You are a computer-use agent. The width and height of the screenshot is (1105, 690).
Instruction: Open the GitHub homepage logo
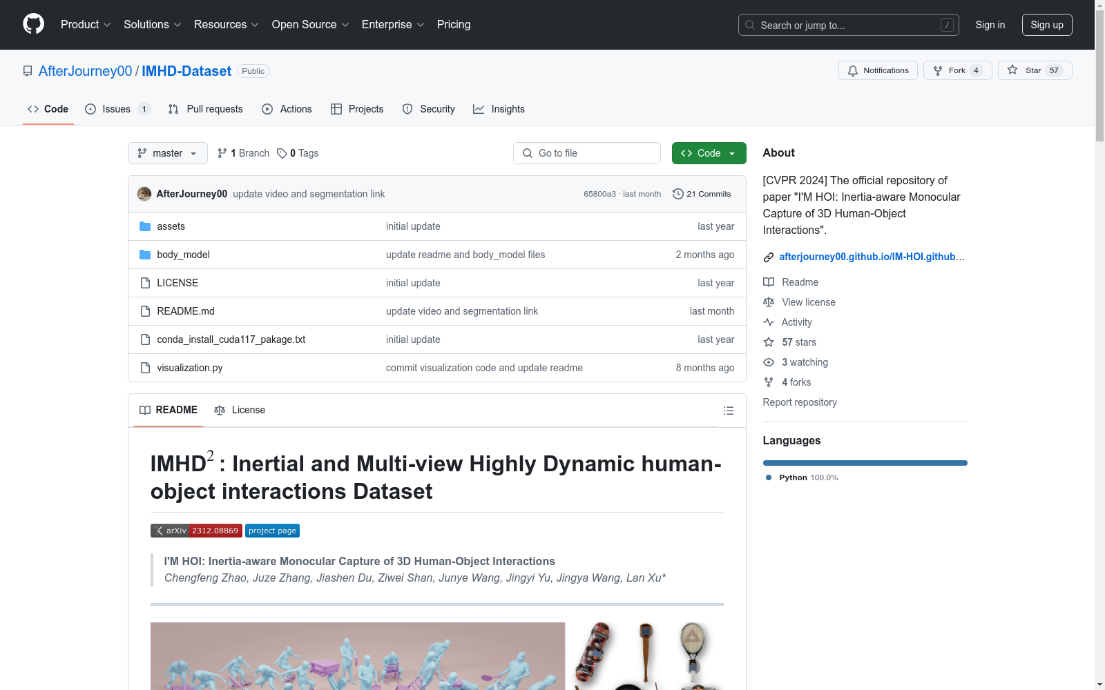(x=33, y=24)
